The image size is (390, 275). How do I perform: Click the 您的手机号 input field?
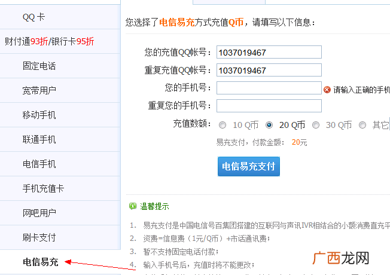coord(269,88)
